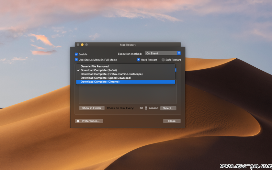
Task: Open the Execution method dropdown
Action: (163, 53)
